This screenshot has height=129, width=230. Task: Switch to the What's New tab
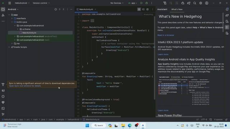tap(177, 9)
